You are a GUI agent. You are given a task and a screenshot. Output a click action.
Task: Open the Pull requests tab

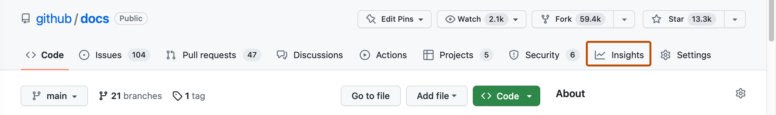(214, 55)
